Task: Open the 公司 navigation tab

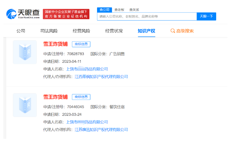Action: click(x=21, y=31)
